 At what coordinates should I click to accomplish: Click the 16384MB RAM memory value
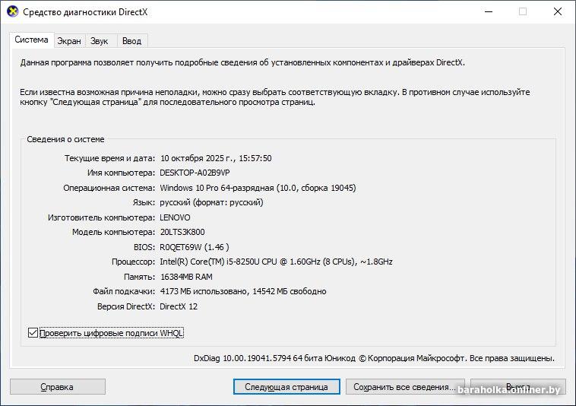[186, 277]
